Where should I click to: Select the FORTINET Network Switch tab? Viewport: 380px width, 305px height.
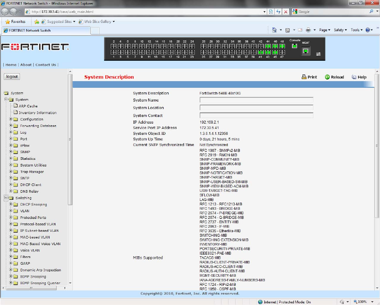click(46, 30)
